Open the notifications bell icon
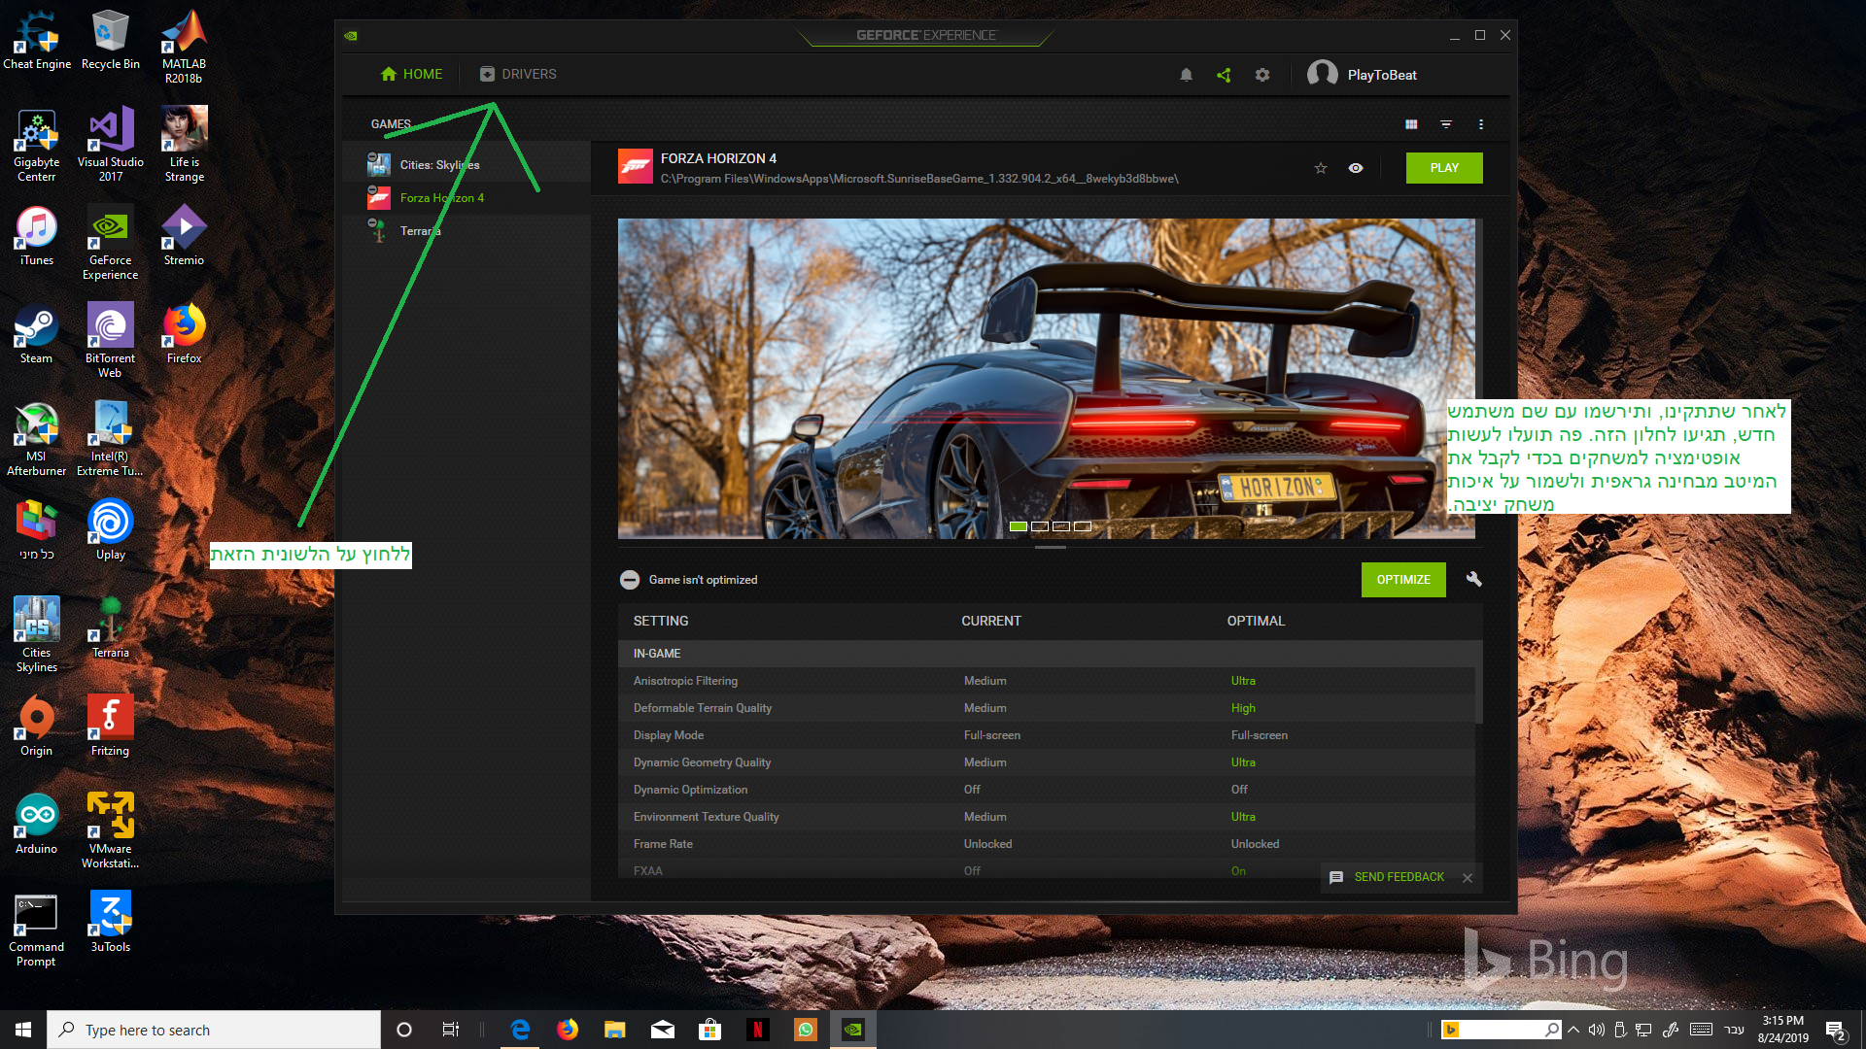The height and width of the screenshot is (1049, 1866). point(1186,75)
